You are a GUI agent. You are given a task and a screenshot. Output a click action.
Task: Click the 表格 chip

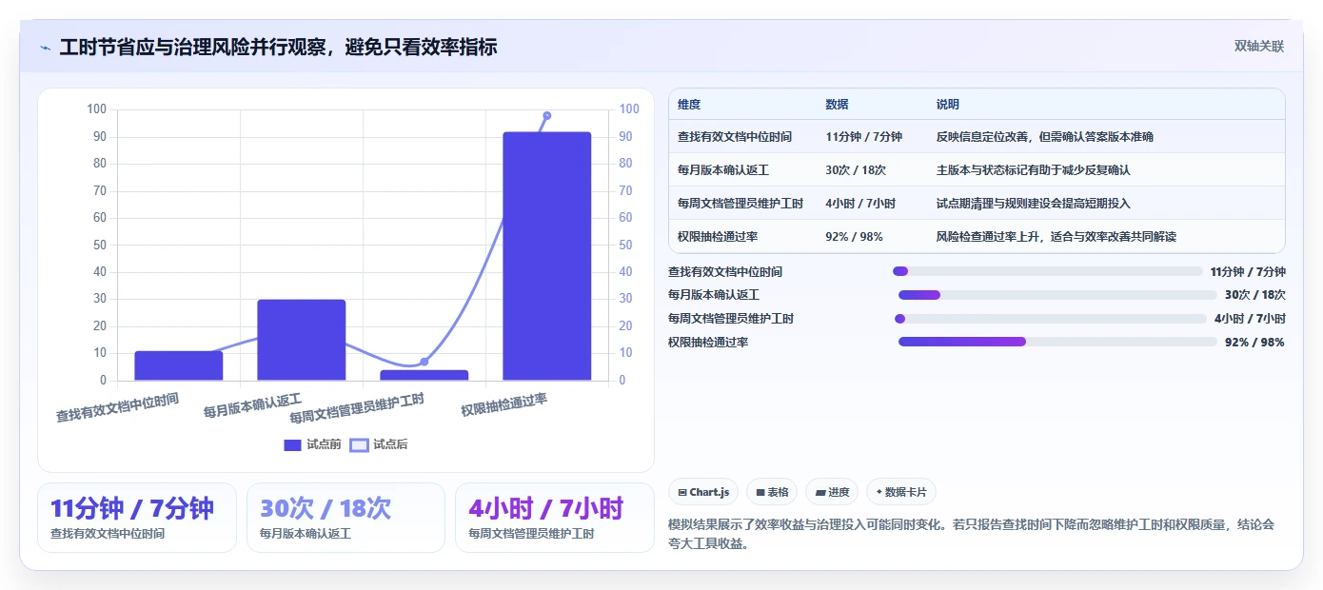coord(772,492)
